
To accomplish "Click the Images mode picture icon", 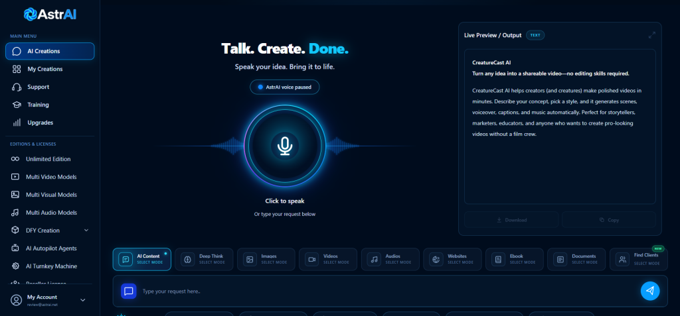I will pyautogui.click(x=250, y=259).
